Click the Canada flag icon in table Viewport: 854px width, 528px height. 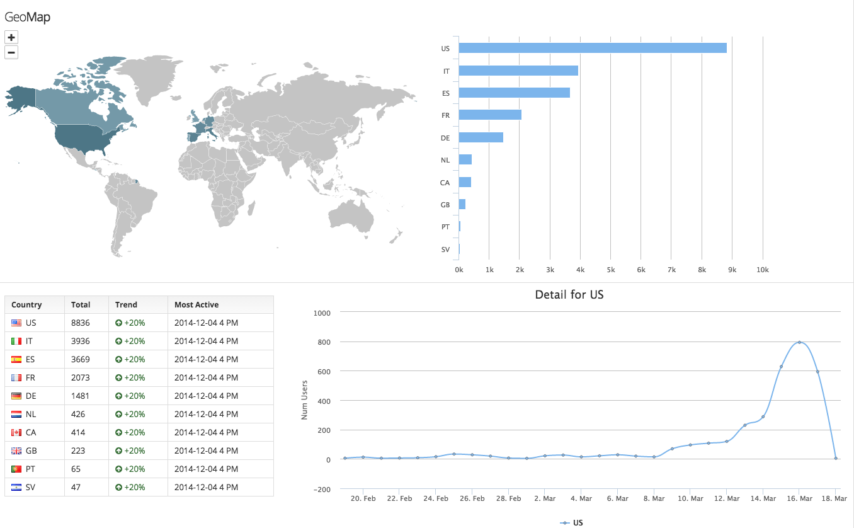(x=16, y=432)
